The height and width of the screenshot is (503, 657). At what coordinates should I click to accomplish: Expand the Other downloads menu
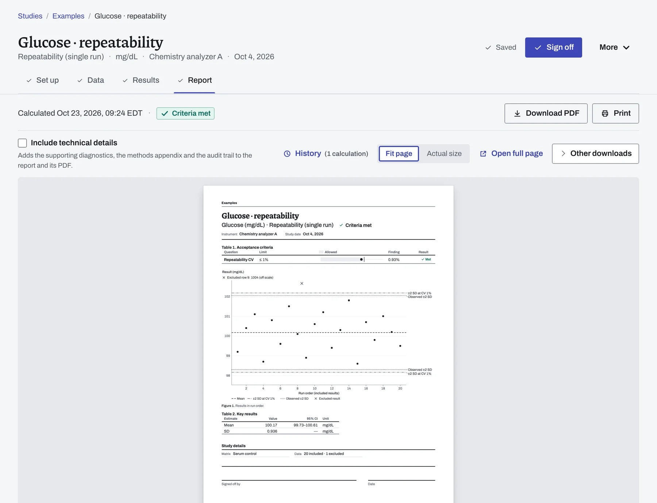tap(595, 154)
